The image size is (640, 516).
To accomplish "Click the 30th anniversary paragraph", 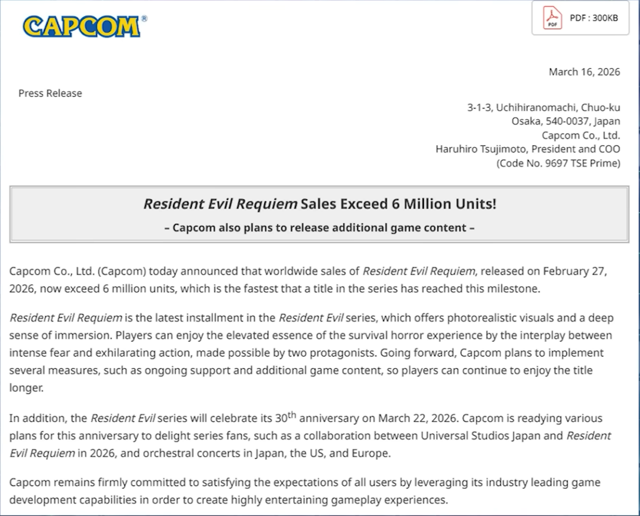I will 310,435.
